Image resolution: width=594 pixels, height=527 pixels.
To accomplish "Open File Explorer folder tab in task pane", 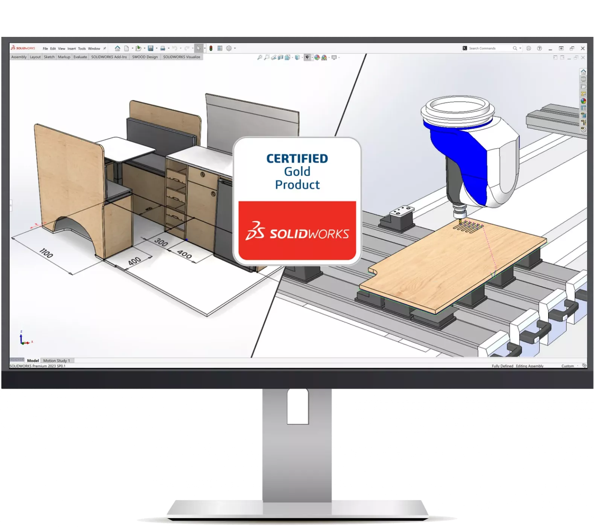I will pos(583,86).
